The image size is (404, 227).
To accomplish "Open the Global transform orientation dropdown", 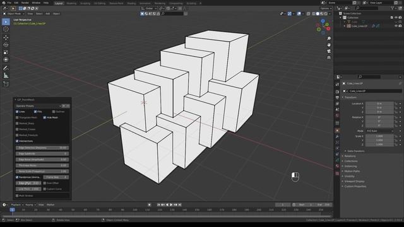I will (x=149, y=8).
